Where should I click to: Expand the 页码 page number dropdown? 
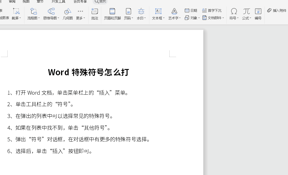click(x=129, y=18)
